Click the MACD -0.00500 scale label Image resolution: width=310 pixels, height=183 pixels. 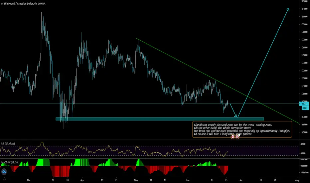point(304,172)
